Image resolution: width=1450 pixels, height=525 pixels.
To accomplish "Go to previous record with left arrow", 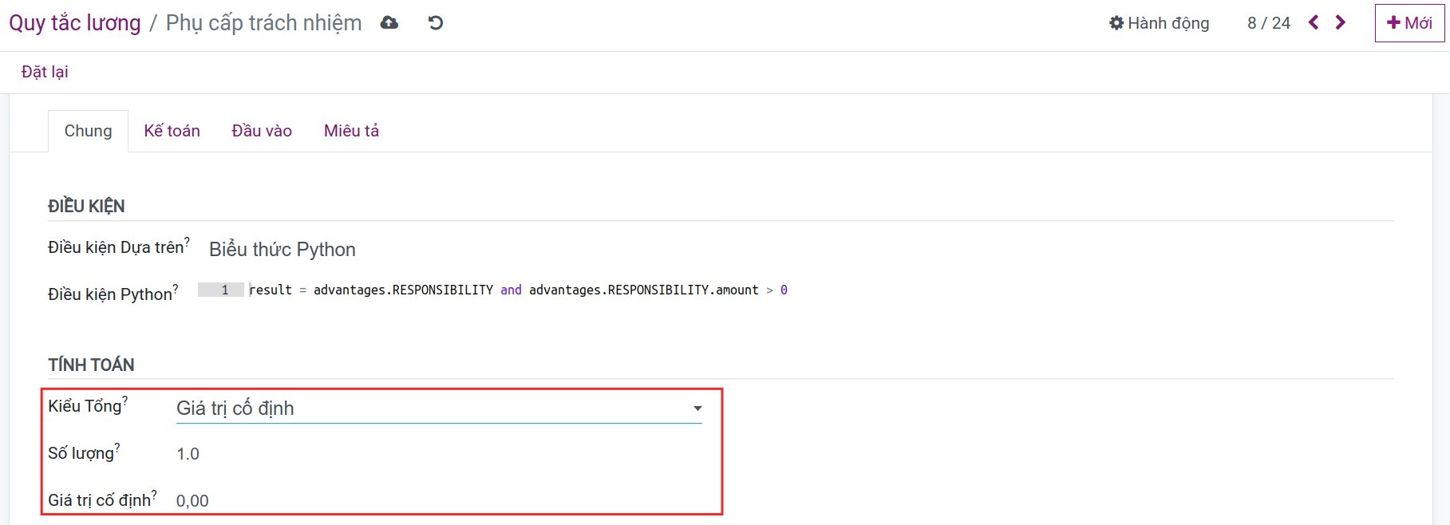I will [1314, 23].
